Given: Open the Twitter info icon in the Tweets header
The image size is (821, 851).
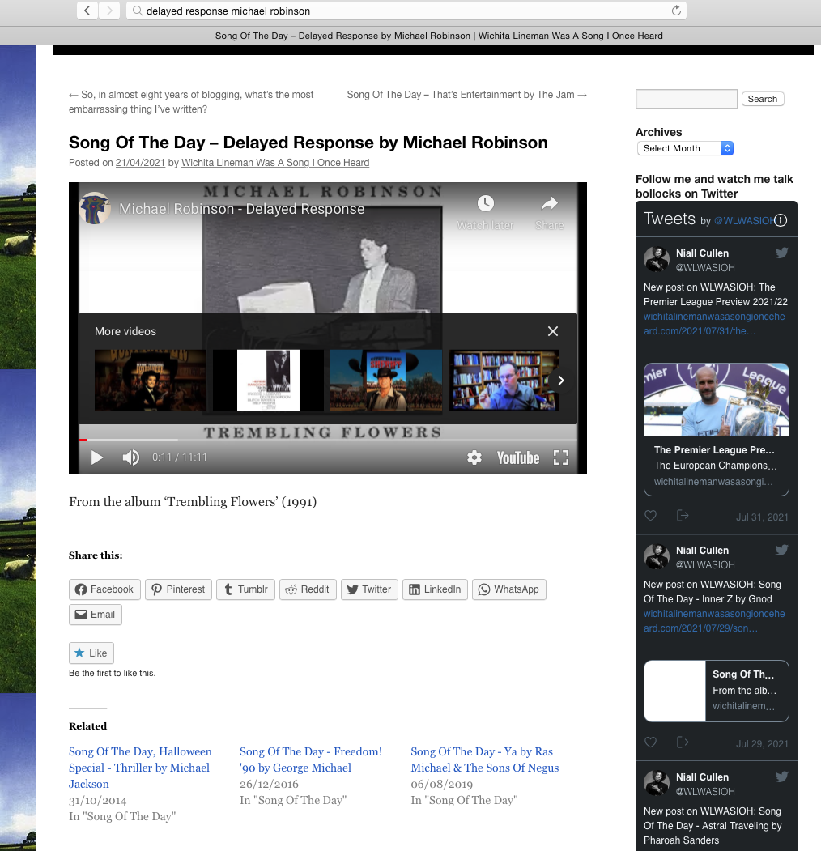Looking at the screenshot, I should tap(781, 220).
